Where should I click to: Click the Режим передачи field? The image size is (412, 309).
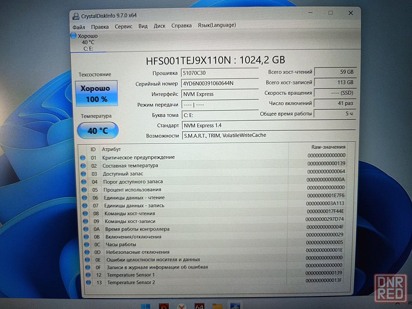[220, 105]
